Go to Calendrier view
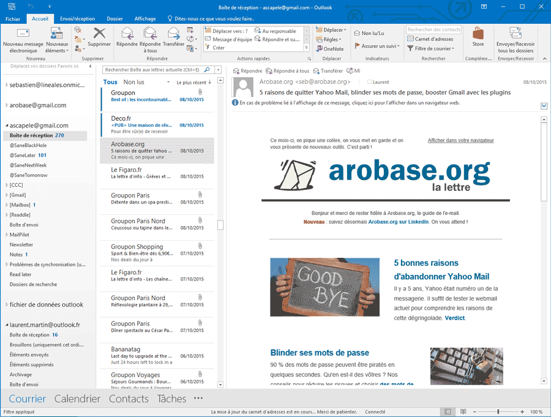551x417 pixels. (77, 399)
